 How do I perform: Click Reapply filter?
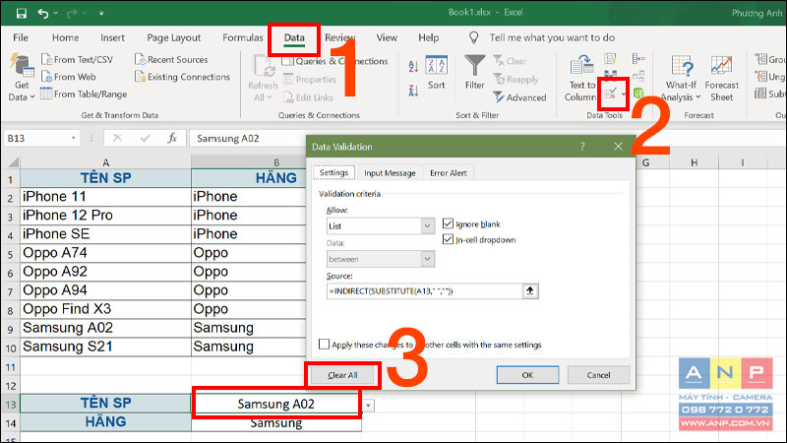pos(515,80)
